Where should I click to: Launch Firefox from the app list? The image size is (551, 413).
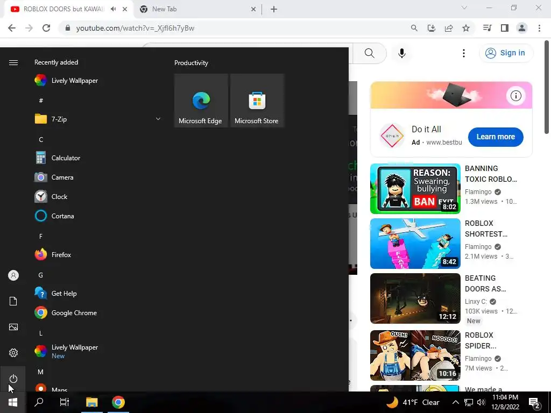point(98,254)
